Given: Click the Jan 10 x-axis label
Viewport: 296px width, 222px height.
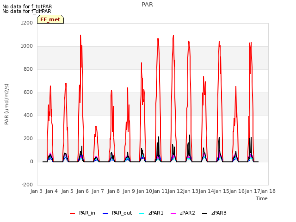Looking at the screenshot, I should (144, 191).
